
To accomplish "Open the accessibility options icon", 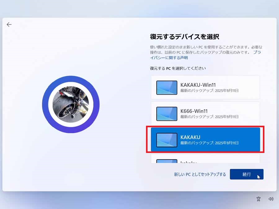I will (x=259, y=199).
